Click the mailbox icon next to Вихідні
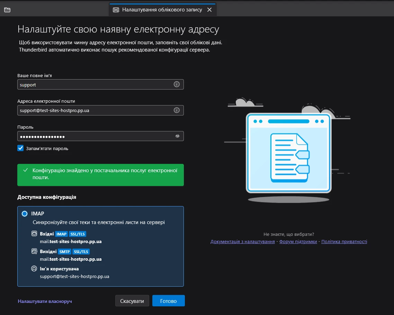The width and height of the screenshot is (394, 315). [x=34, y=251]
